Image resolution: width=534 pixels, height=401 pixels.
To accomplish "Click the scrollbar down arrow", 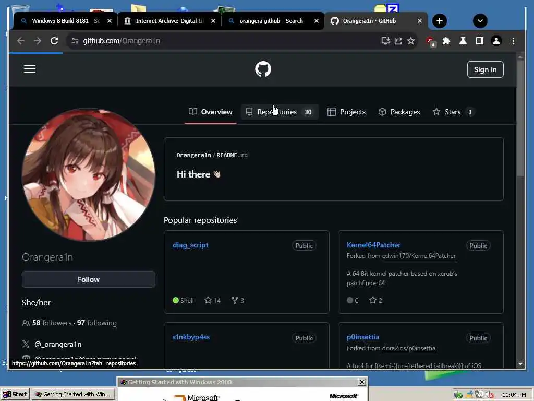I will pos(520,364).
